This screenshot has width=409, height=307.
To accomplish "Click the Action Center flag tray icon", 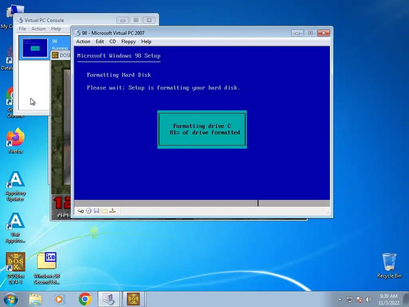I will pyautogui.click(x=359, y=299).
